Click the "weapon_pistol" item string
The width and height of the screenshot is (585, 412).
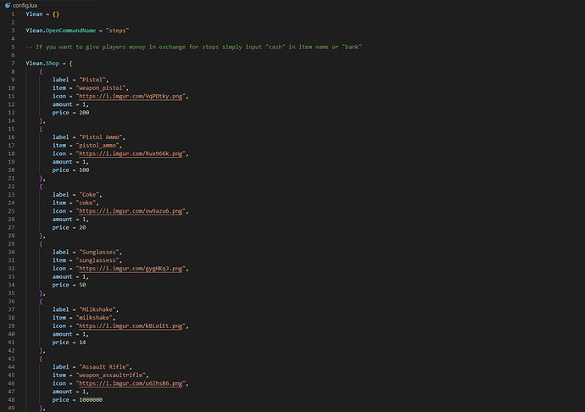coord(100,88)
